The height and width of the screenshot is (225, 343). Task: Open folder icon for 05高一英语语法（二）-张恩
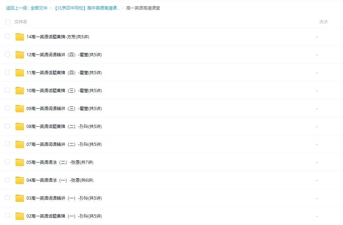point(19,162)
